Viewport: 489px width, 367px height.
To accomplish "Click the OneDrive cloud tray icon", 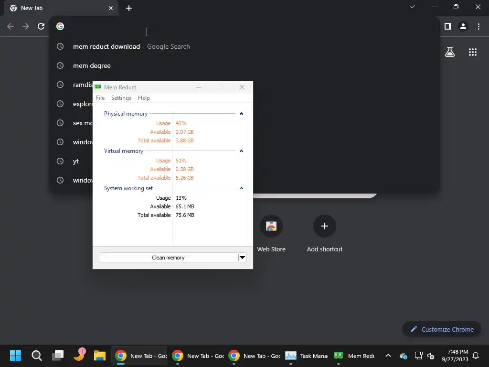I will coord(403,356).
